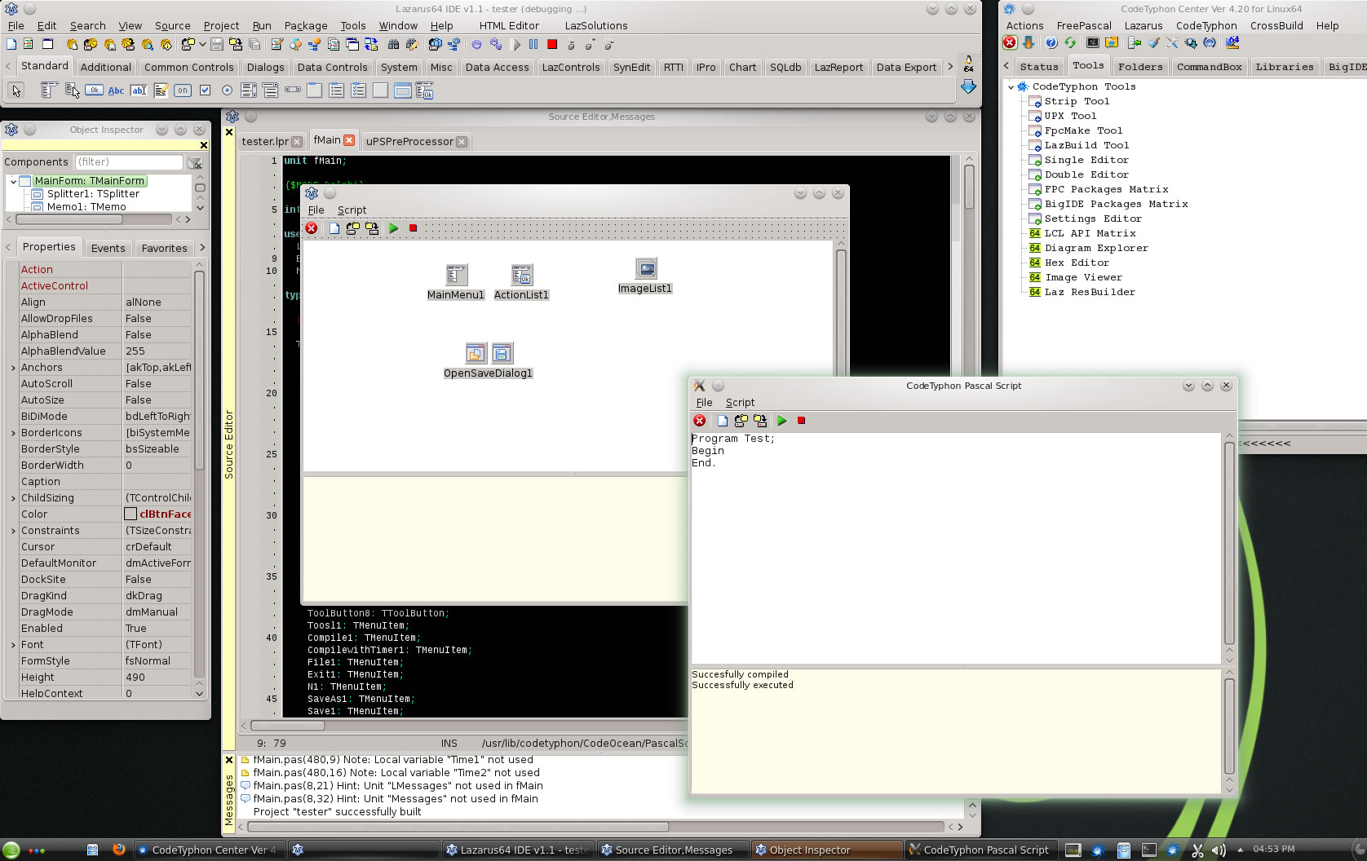
Task: Click the DockSite False value in Object Inspector
Action: (157, 579)
